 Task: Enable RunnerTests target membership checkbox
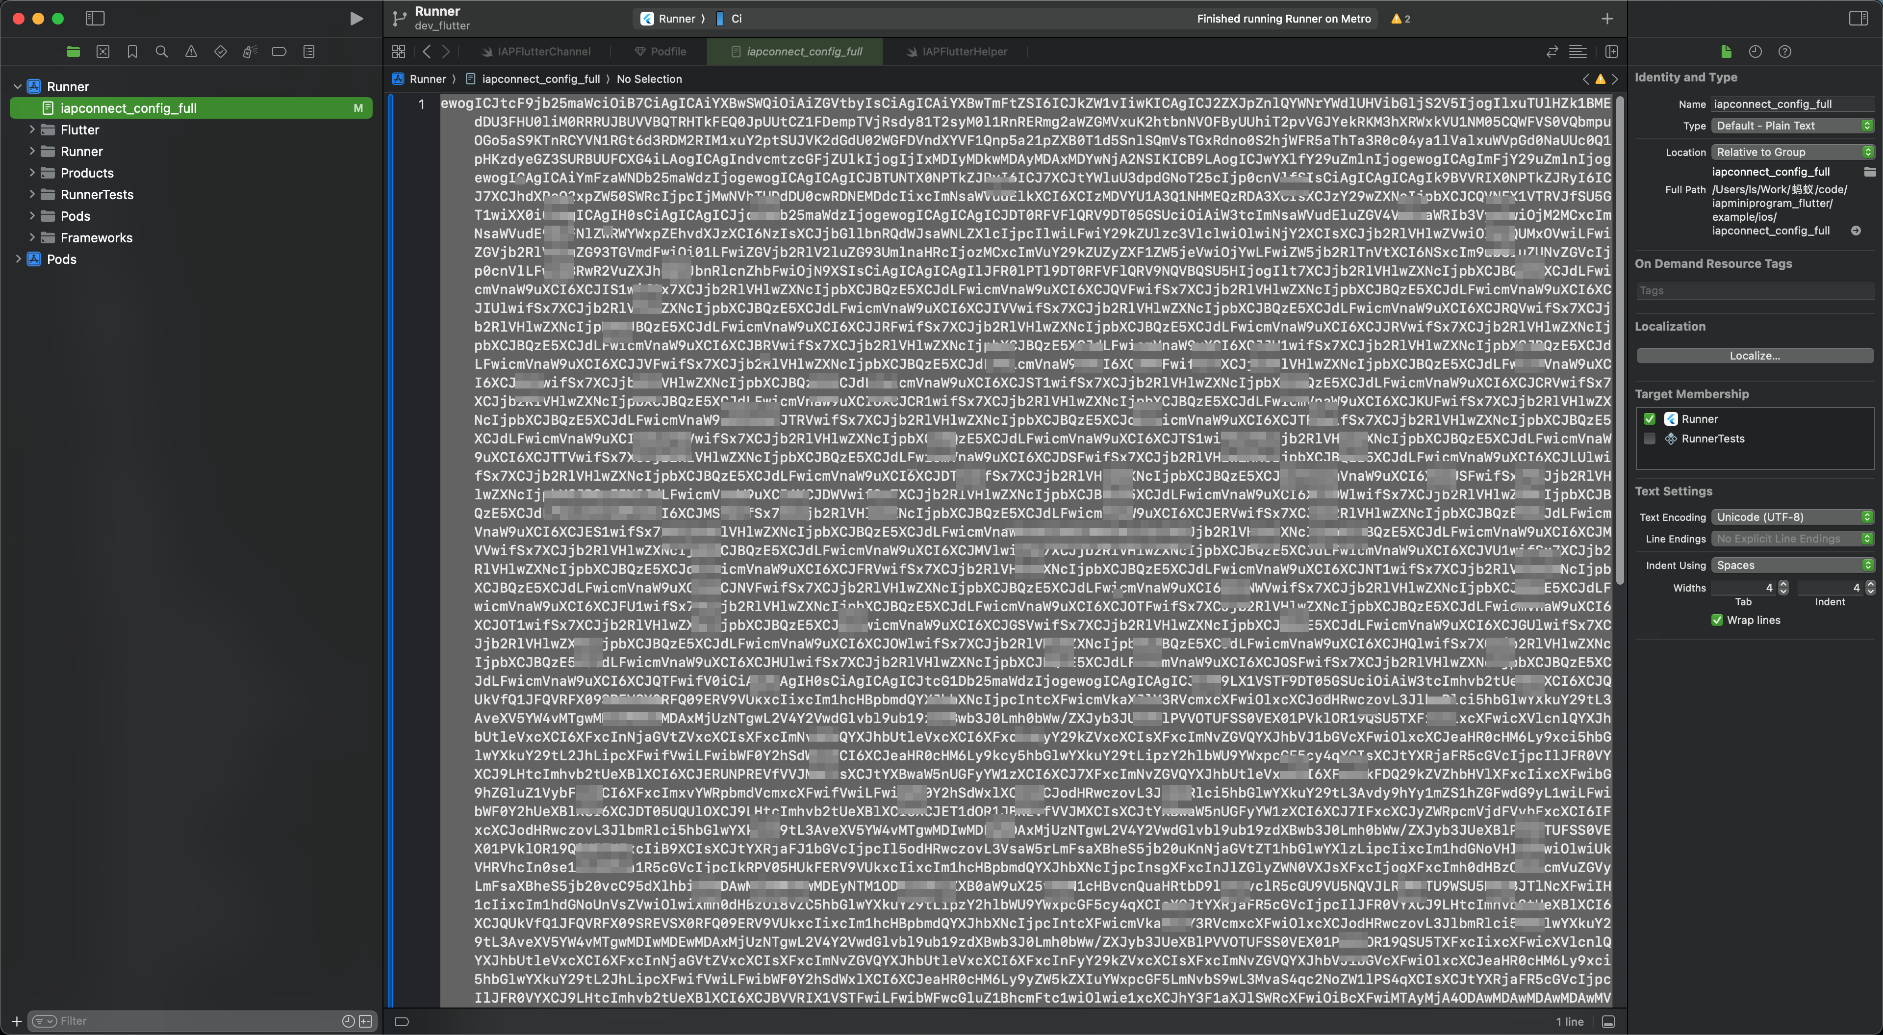pyautogui.click(x=1649, y=439)
